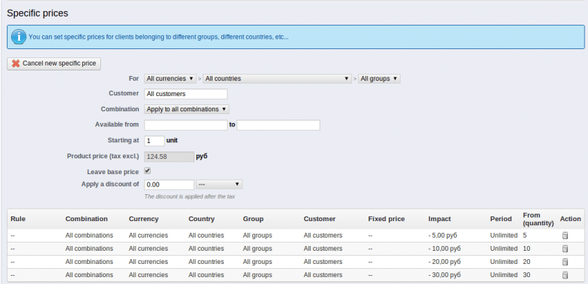Click All customers in the - 10,00 руб row
This screenshot has height=284, width=588.
[323, 249]
